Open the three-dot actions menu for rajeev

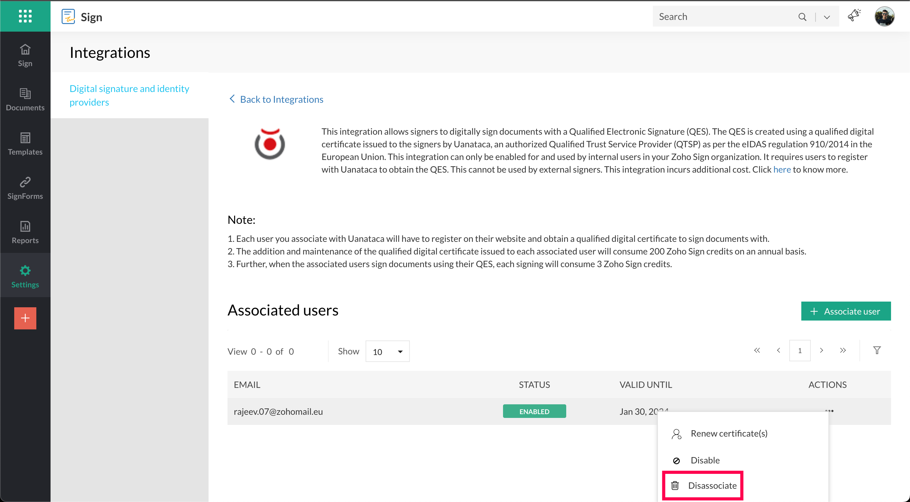click(829, 410)
